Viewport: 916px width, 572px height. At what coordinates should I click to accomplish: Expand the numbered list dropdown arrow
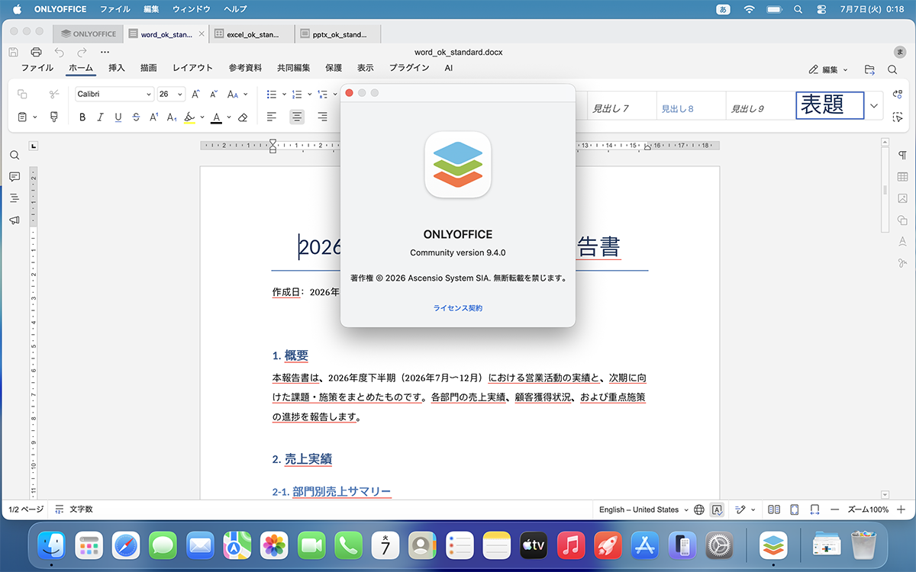pyautogui.click(x=309, y=95)
